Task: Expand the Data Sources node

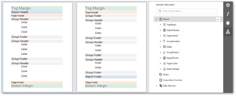Action: click(157, 86)
